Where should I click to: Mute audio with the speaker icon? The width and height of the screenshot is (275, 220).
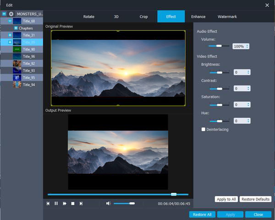[x=108, y=203]
